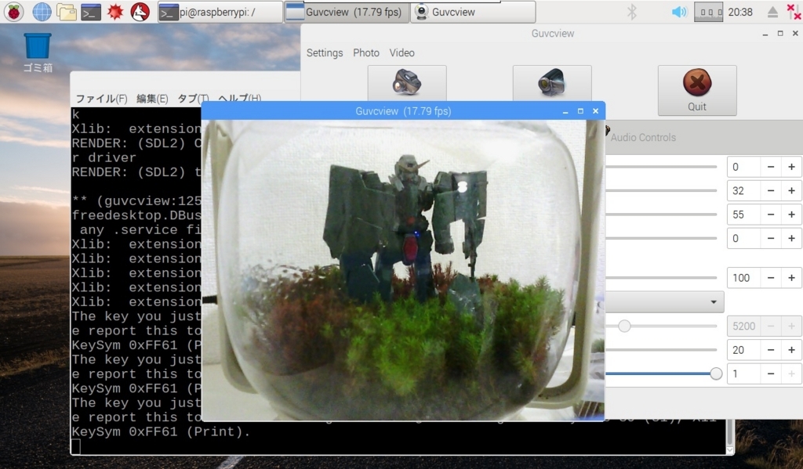Click the eject media tray icon
This screenshot has width=803, height=469.
772,13
